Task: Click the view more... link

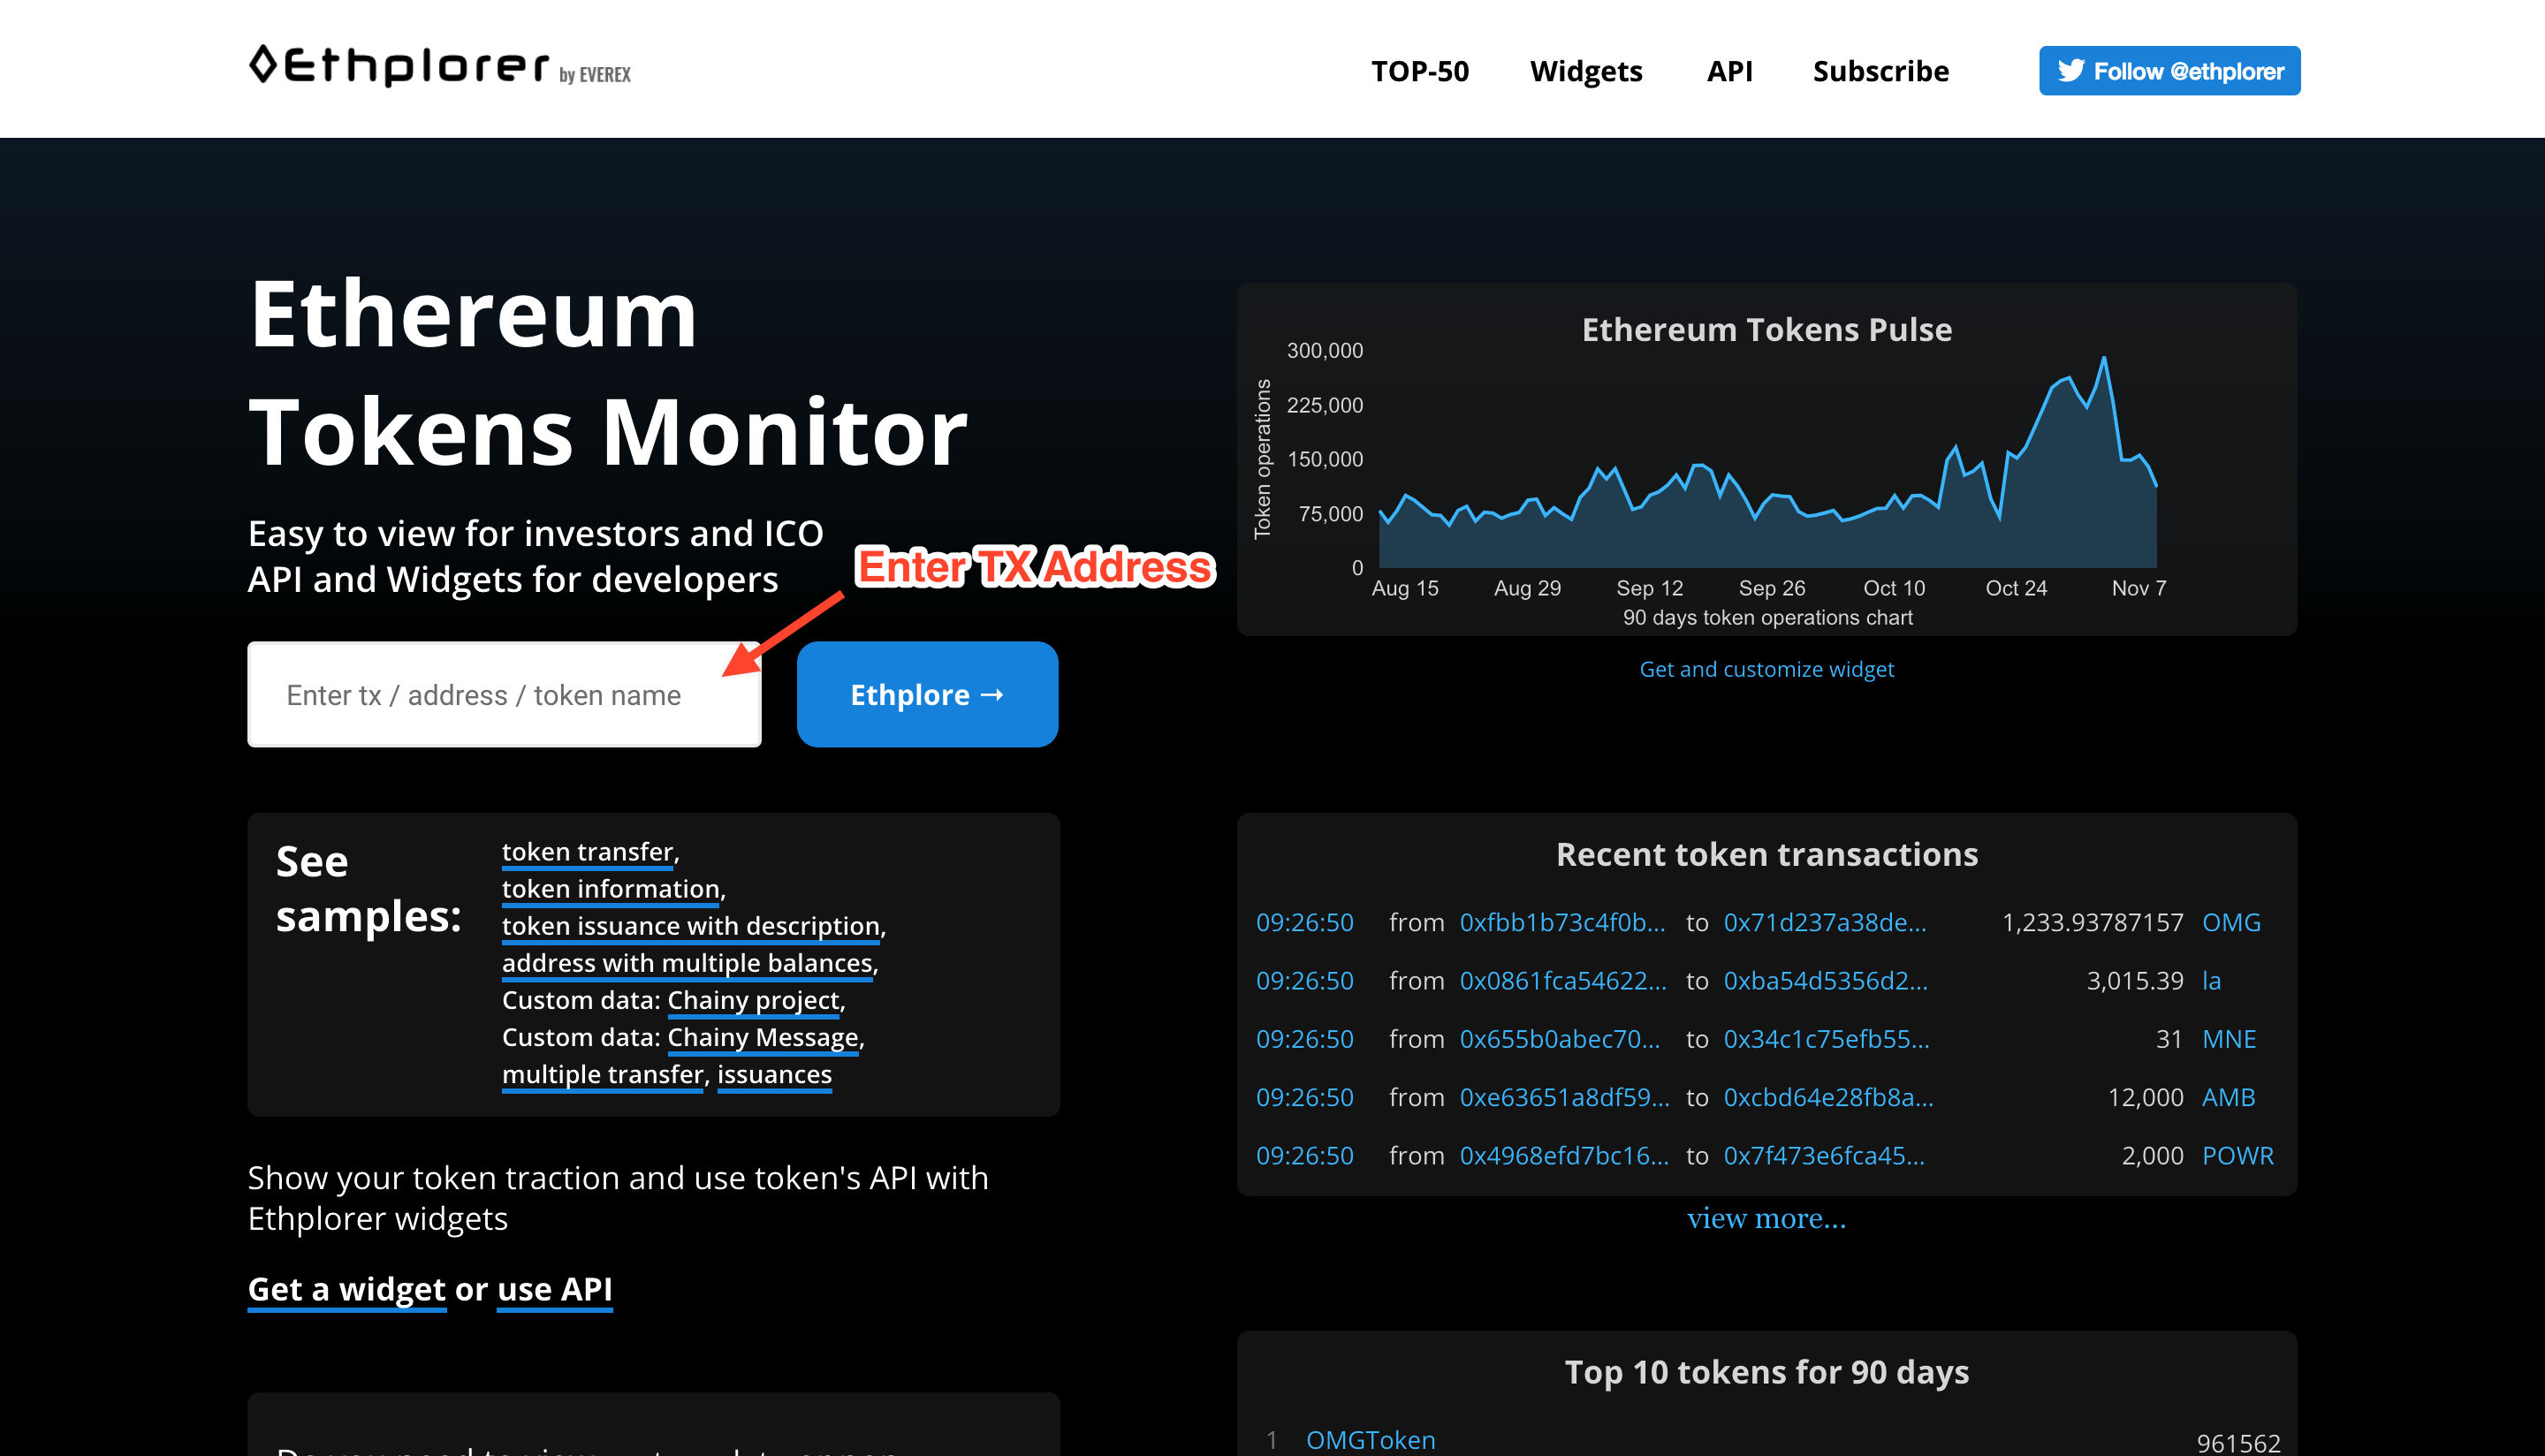Action: pos(1766,1218)
